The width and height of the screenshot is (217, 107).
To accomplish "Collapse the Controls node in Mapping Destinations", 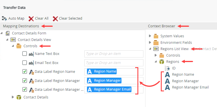I will click(x=13, y=46).
